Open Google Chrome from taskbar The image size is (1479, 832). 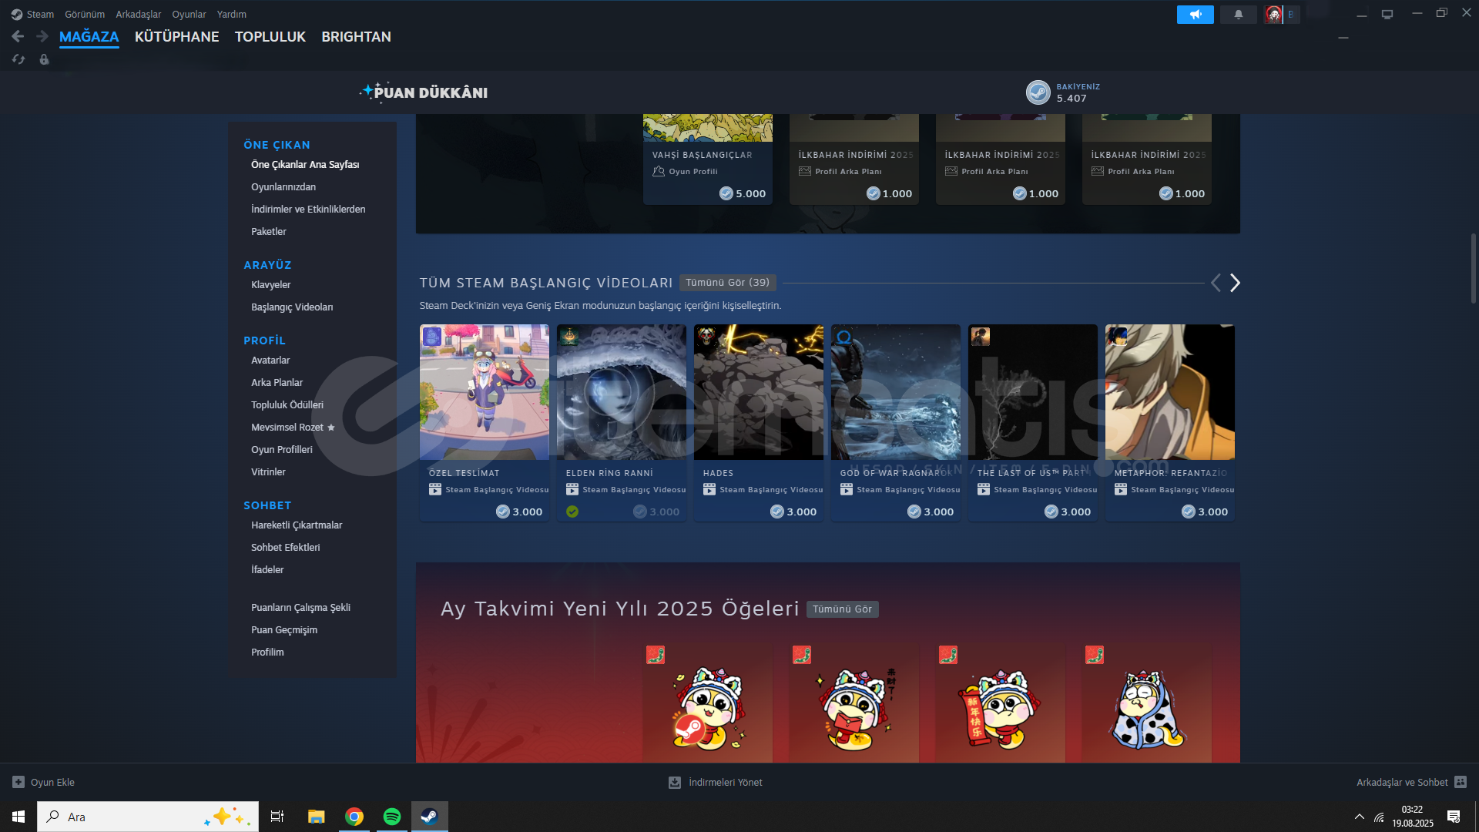click(354, 817)
